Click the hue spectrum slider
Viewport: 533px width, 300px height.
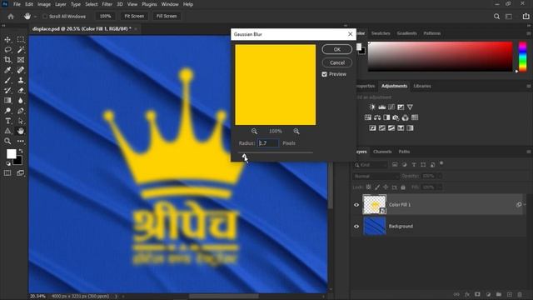click(x=522, y=57)
